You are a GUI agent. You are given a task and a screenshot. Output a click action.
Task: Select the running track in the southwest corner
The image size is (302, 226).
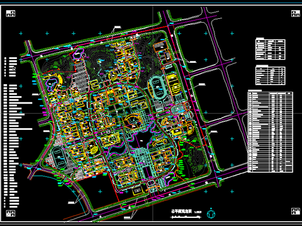[59, 158]
